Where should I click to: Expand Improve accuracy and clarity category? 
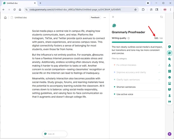(x=131, y=72)
